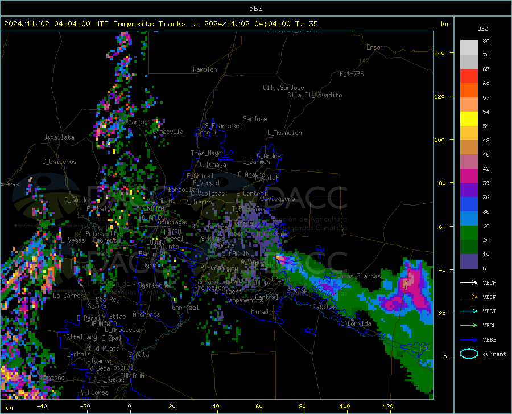Click the VBCU legend label
Viewport: 512px width, 414px height.
(489, 326)
